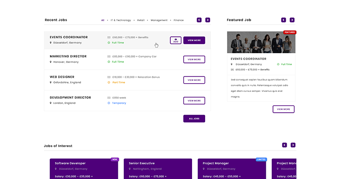This screenshot has height=179, width=340.
Task: Click location pin next to Oxfordshire, England
Action: [x=51, y=82]
